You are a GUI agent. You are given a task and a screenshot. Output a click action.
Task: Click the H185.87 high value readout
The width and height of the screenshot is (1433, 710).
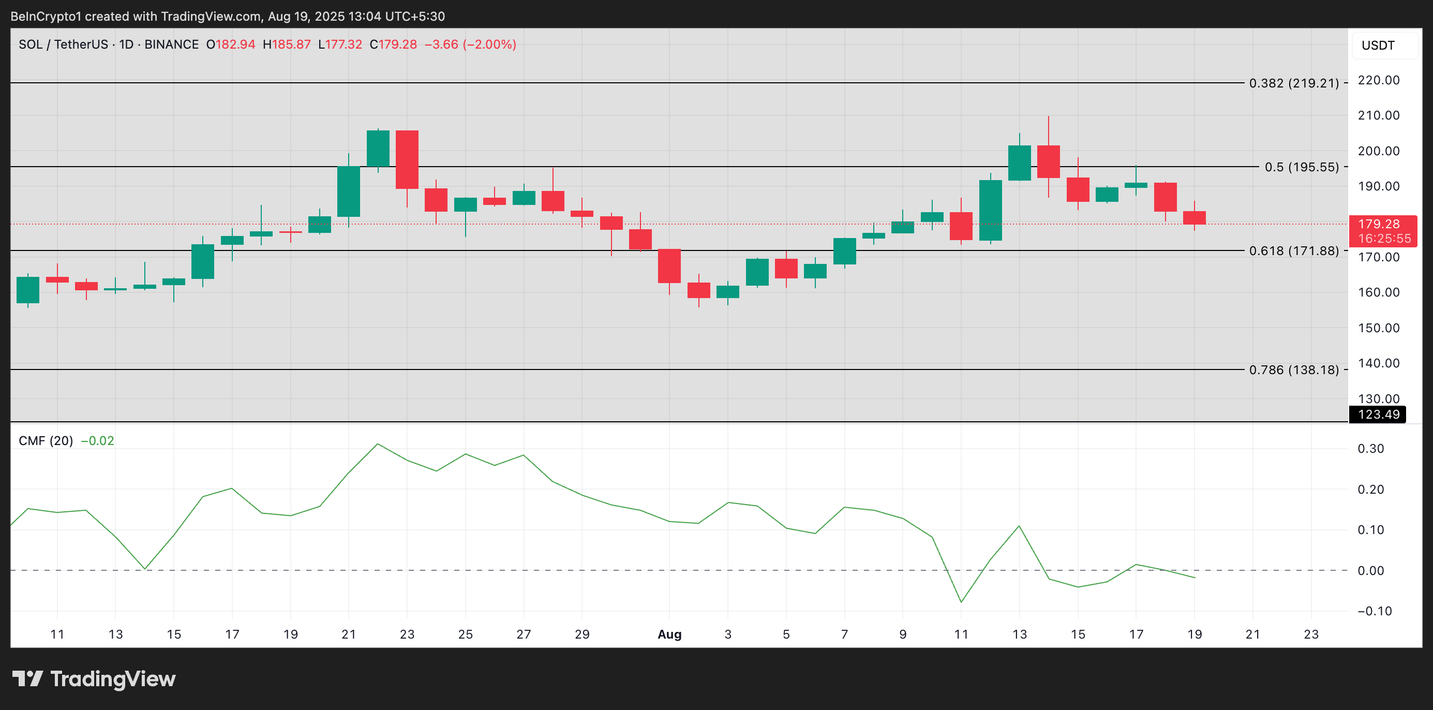point(287,45)
